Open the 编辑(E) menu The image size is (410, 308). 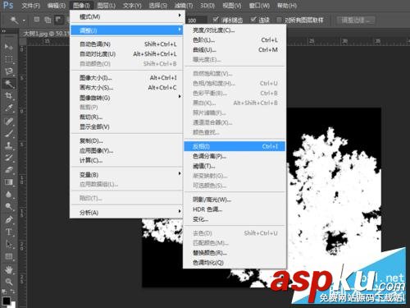pyautogui.click(x=56, y=6)
